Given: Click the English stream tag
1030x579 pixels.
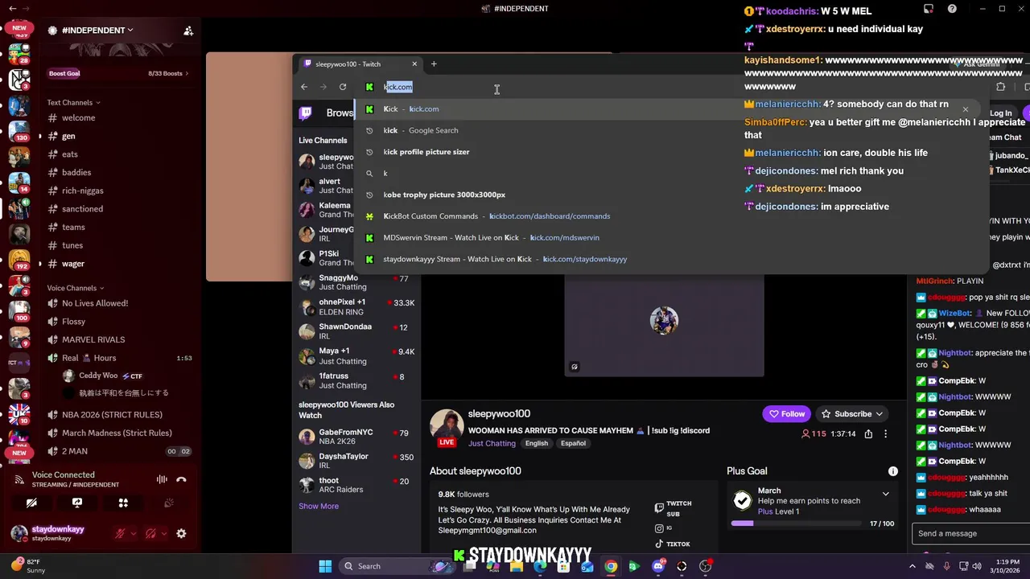Looking at the screenshot, I should (537, 443).
